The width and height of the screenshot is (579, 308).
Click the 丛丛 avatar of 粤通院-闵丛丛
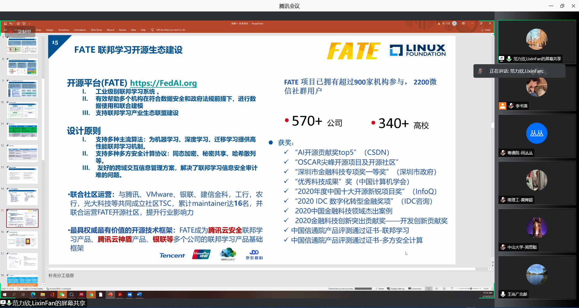coord(536,133)
